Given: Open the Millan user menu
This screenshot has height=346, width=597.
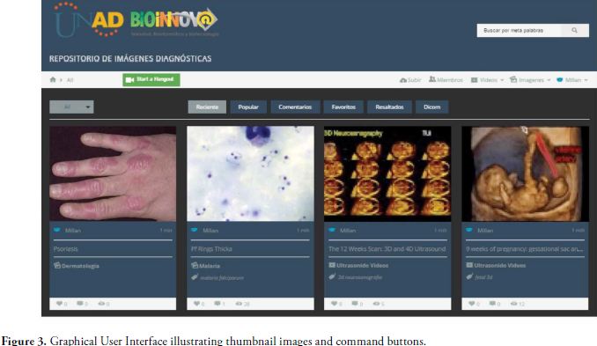Looking at the screenshot, I should point(572,80).
